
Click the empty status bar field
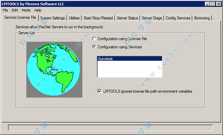tap(110, 128)
